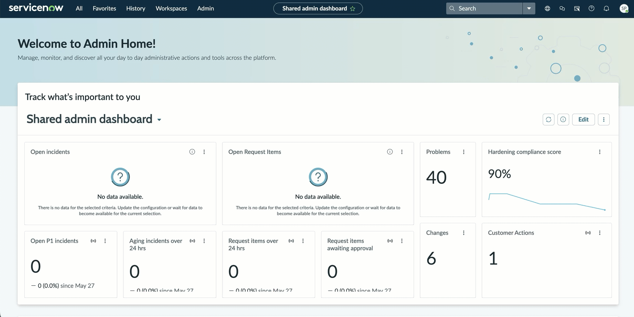The height and width of the screenshot is (317, 634).
Task: Favorite the page with the star icon
Action: click(x=353, y=8)
